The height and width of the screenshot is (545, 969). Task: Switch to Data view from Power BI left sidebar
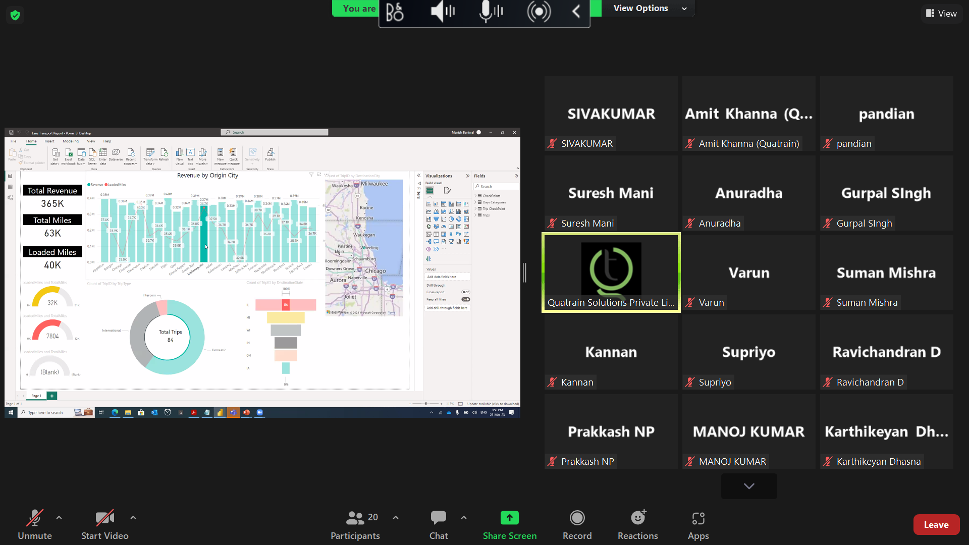pyautogui.click(x=10, y=187)
